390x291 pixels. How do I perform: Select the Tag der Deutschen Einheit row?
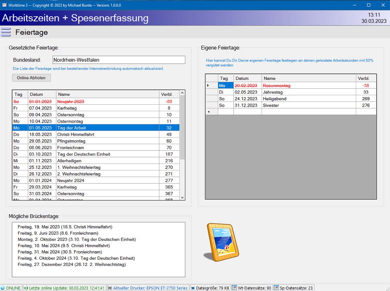[96, 154]
